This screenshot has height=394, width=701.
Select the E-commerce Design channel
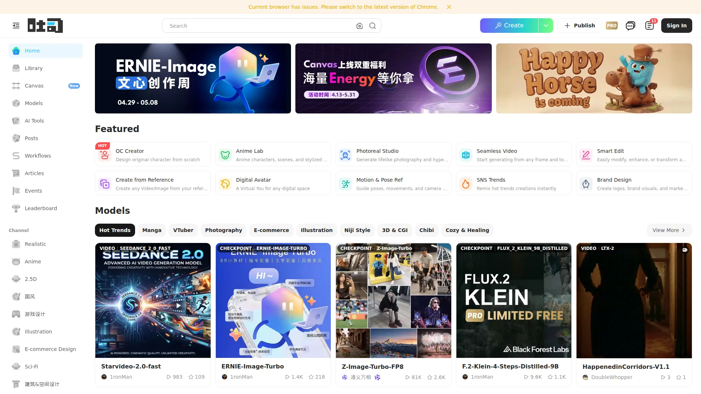point(46,349)
